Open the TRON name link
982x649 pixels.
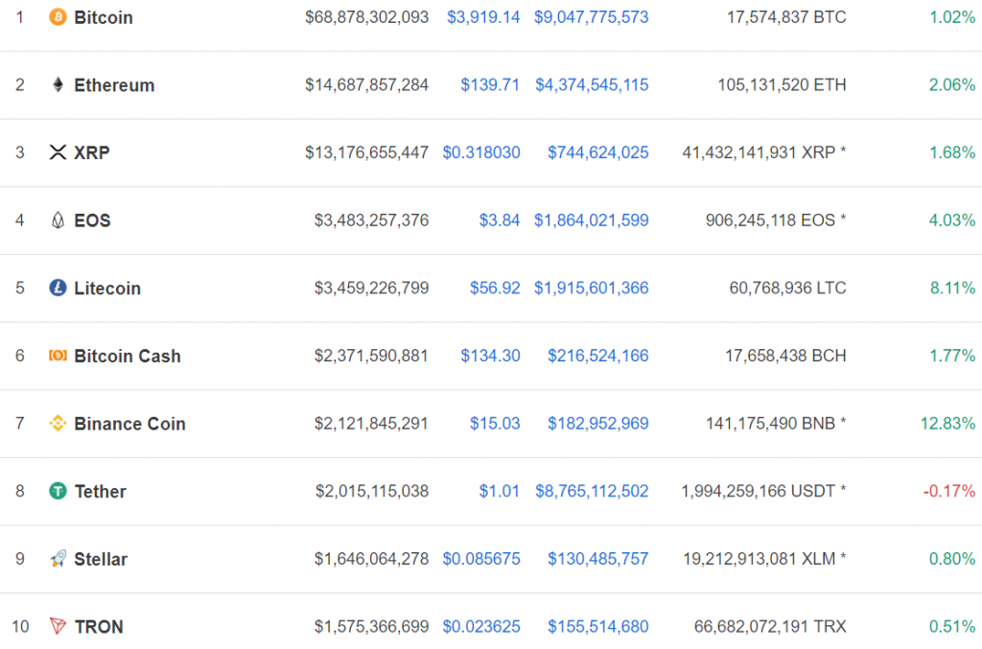click(x=99, y=626)
